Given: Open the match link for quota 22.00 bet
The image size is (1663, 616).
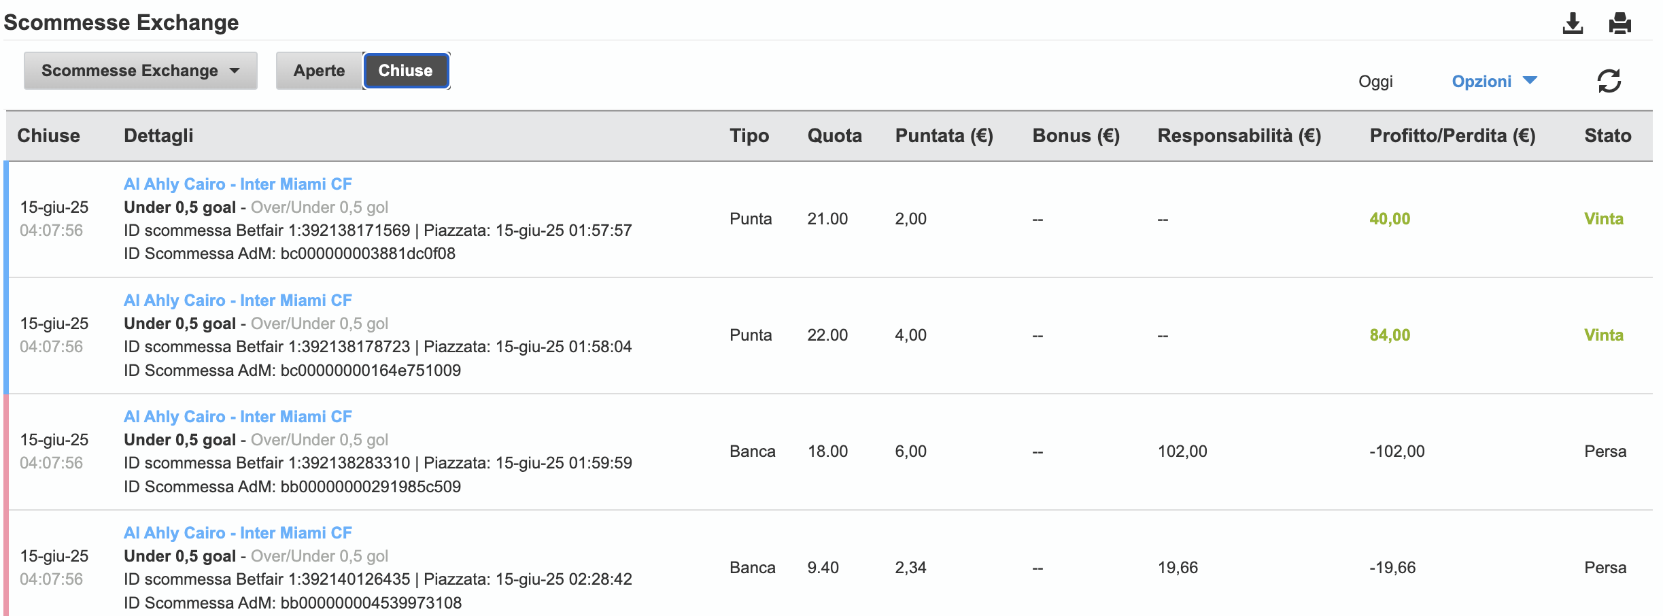Looking at the screenshot, I should pyautogui.click(x=237, y=301).
